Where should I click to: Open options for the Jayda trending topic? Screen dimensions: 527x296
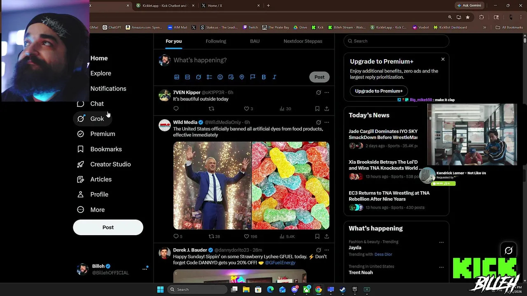(441, 242)
